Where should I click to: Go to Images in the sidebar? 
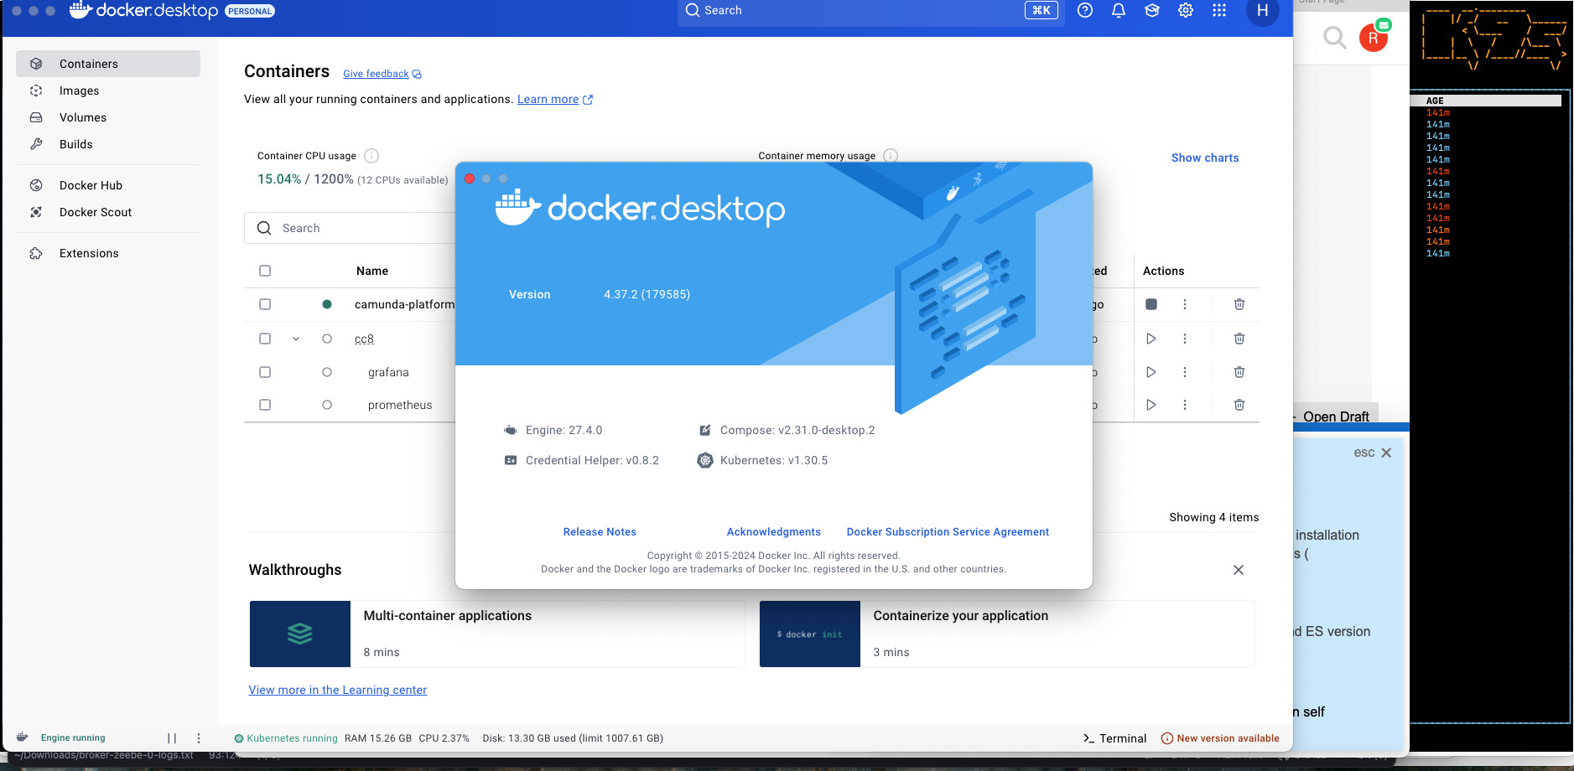coord(79,91)
